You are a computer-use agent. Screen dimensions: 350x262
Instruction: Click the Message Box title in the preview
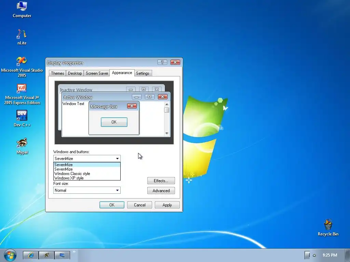104,106
